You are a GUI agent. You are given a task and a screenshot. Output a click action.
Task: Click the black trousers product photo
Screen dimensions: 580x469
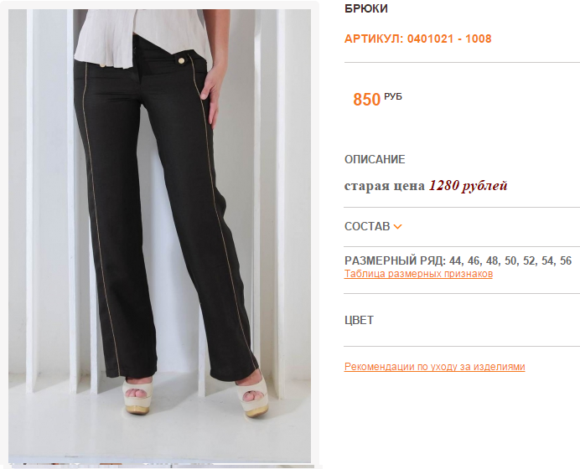159,236
